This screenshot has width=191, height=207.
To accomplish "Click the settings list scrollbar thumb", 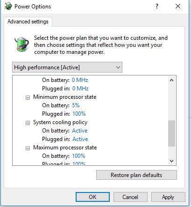I will pos(172,133).
